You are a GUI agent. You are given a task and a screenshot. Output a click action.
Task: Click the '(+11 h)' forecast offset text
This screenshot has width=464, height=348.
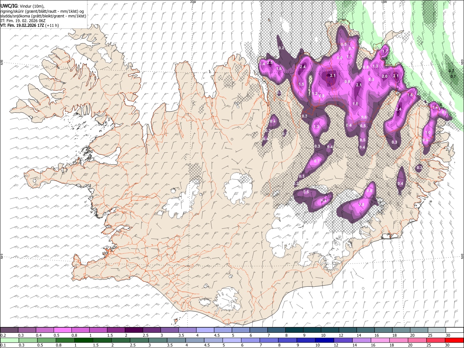click(53, 25)
